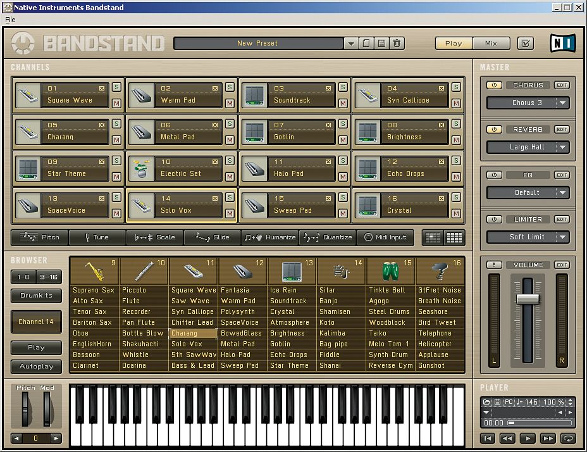
Task: Fast forward in the player
Action: tap(548, 438)
